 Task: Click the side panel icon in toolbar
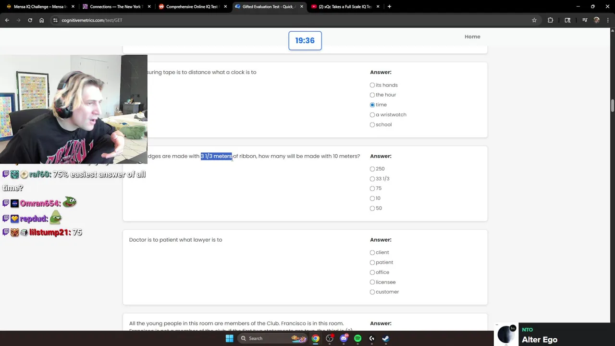(567, 20)
